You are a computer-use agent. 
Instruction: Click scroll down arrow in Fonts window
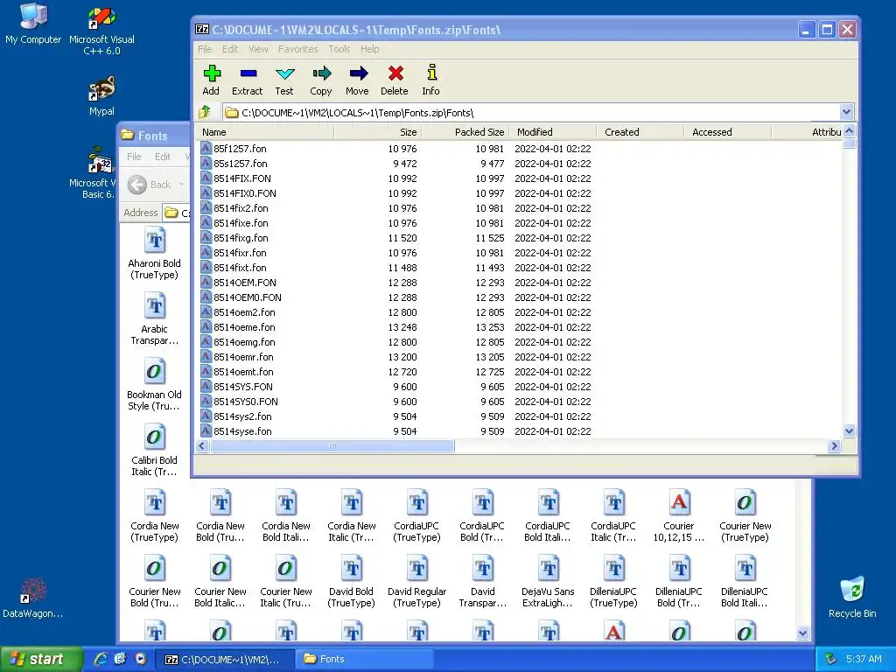tap(802, 633)
